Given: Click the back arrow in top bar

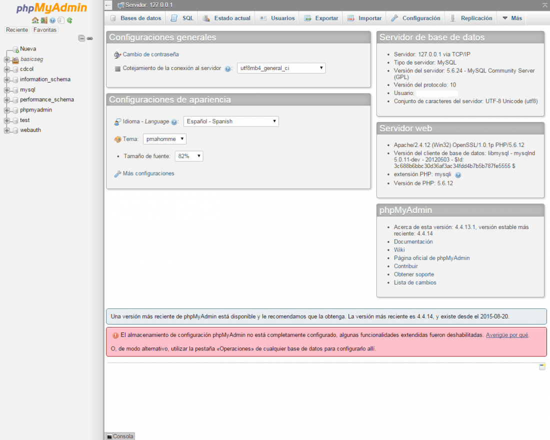Looking at the screenshot, I should pos(108,5).
